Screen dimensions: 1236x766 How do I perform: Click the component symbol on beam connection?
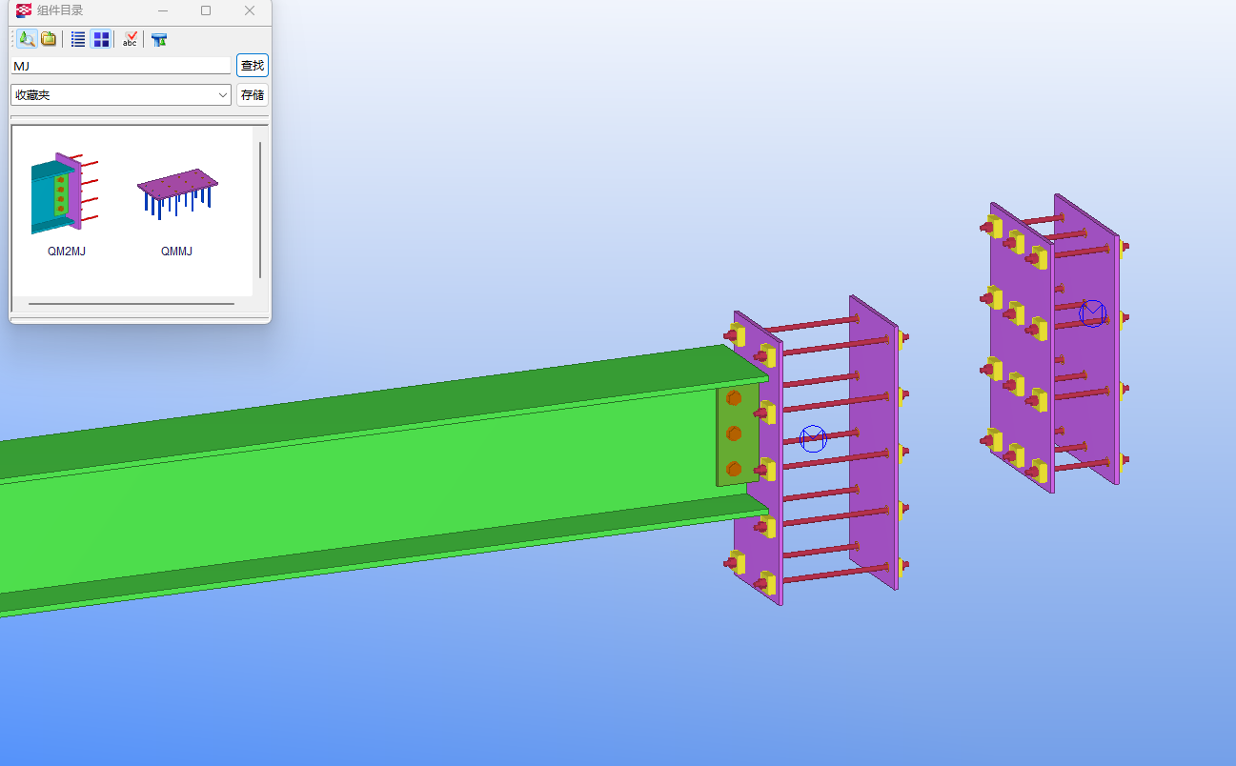[x=813, y=438]
